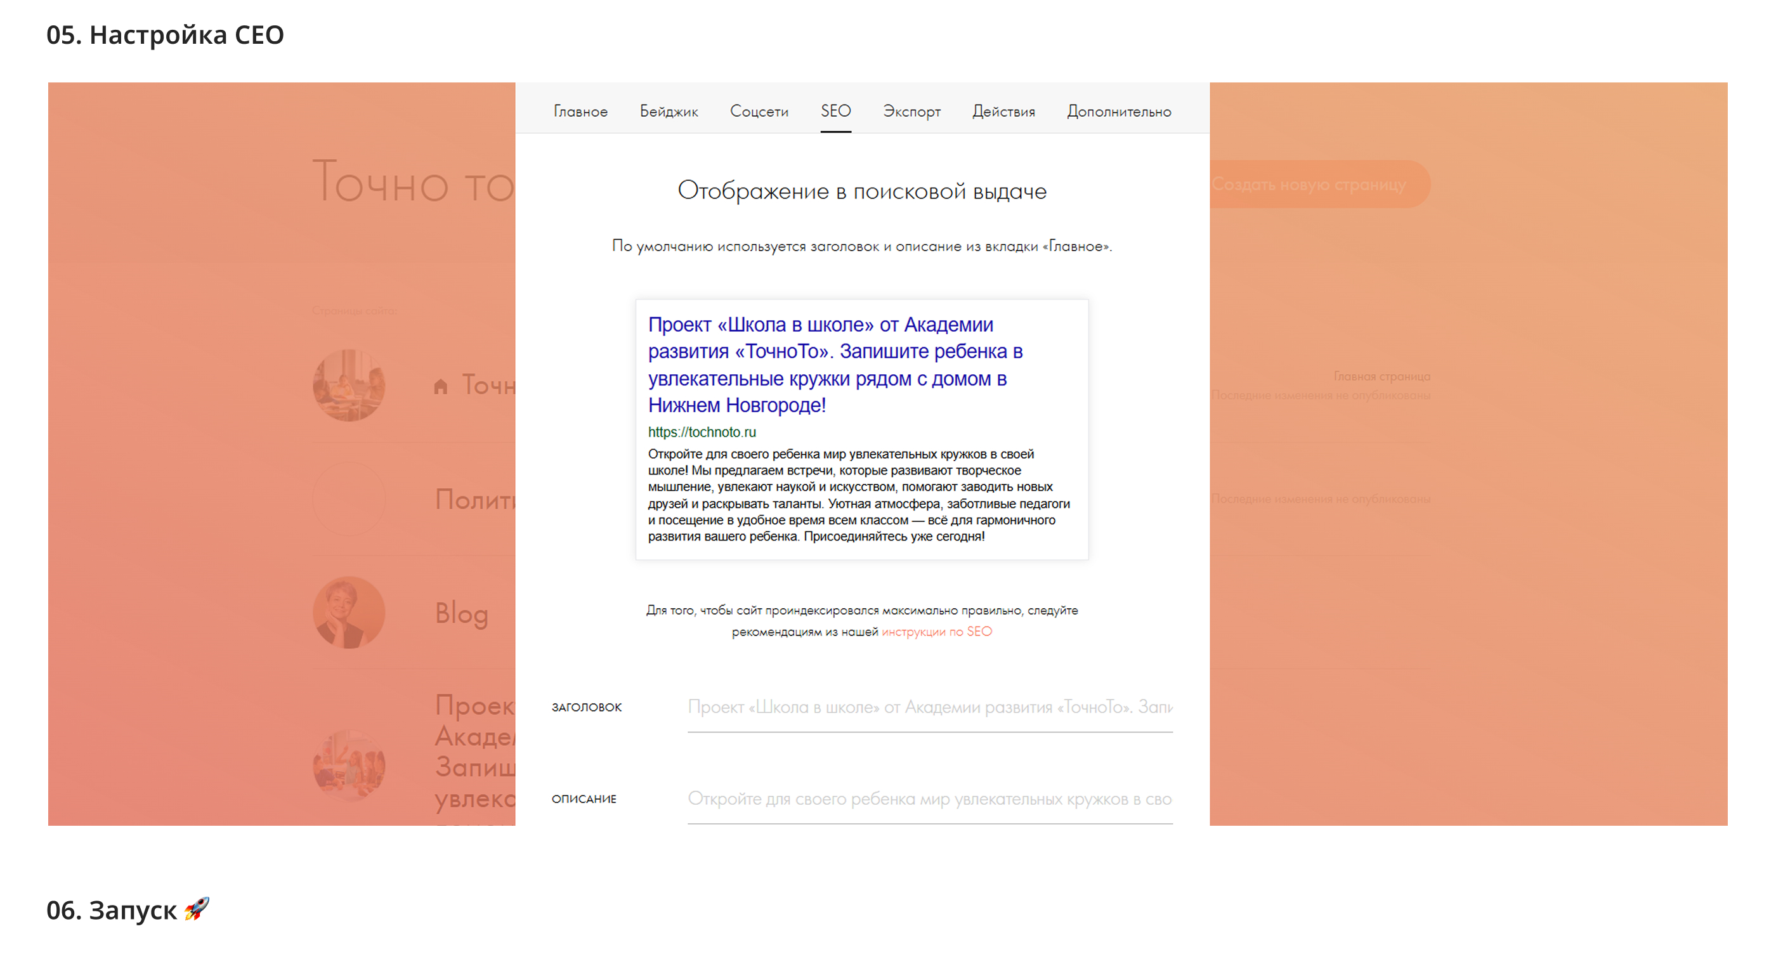Click the Заголовок input field

(x=929, y=707)
